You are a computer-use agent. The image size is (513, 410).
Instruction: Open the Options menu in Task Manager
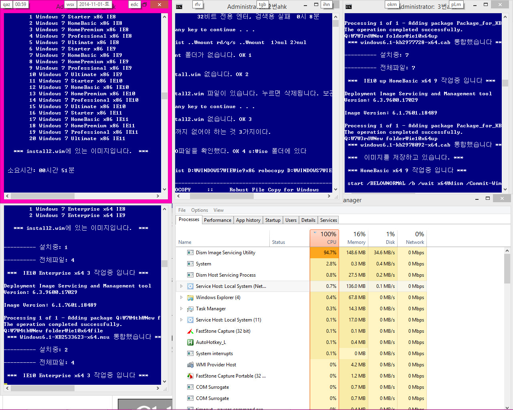200,210
